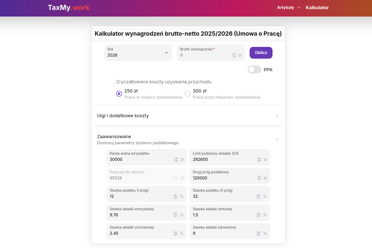The width and height of the screenshot is (372, 248).
Task: Open the Rok year dropdown
Action: (138, 53)
